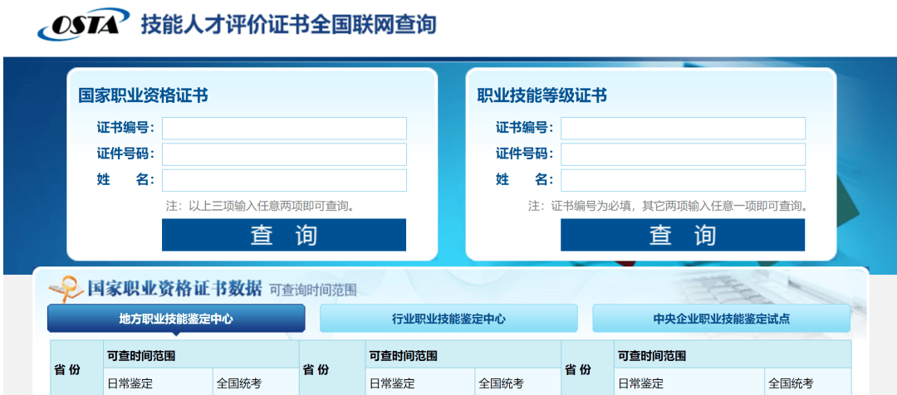897x395 pixels.
Task: Focus 姓名 field under 职业技能等级证书
Action: click(683, 180)
